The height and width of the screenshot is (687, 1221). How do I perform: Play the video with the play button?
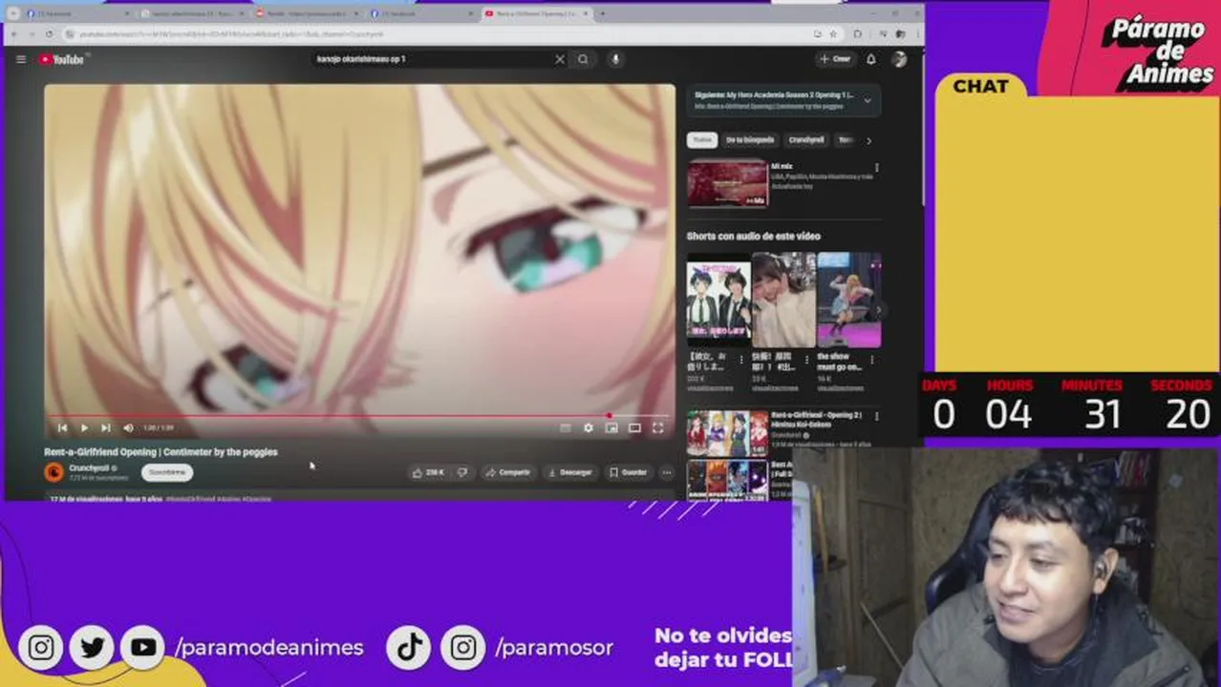(84, 427)
